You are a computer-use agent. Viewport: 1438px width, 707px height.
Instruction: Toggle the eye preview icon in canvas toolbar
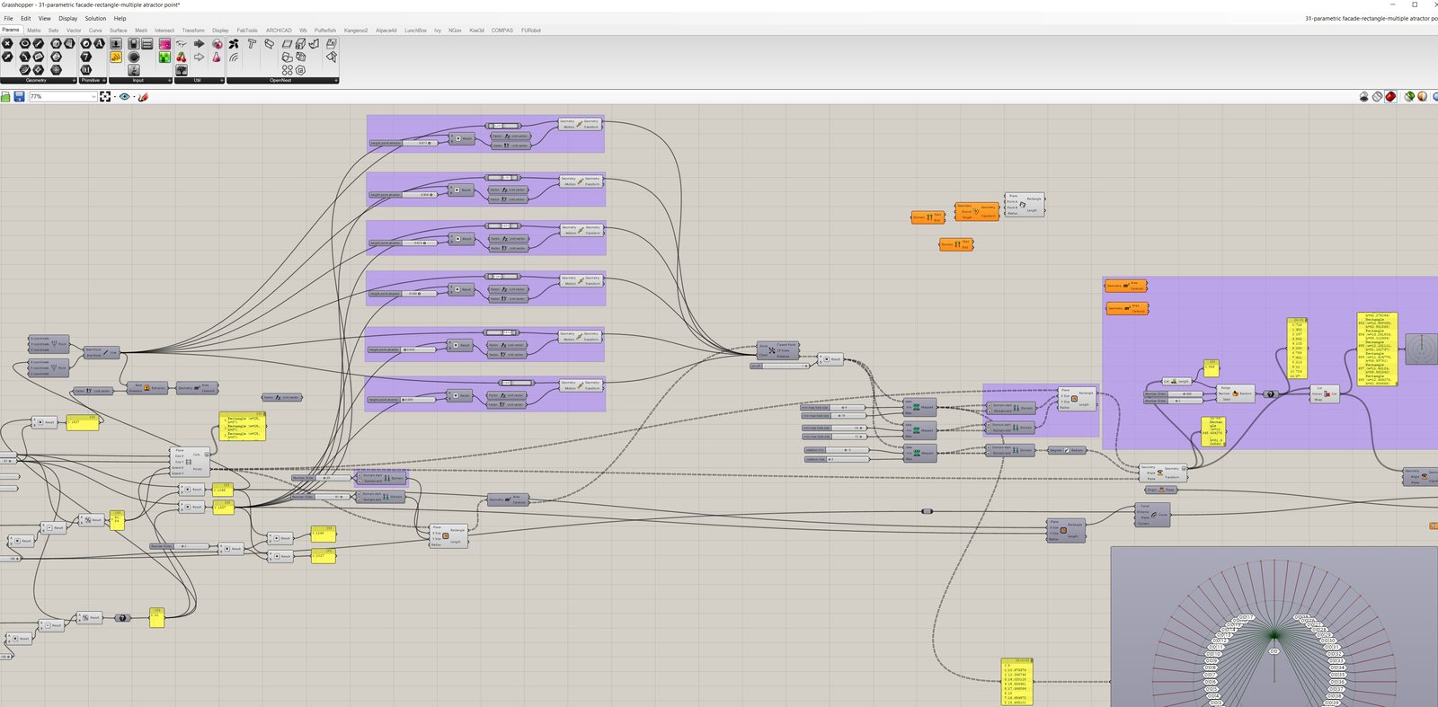pyautogui.click(x=125, y=96)
